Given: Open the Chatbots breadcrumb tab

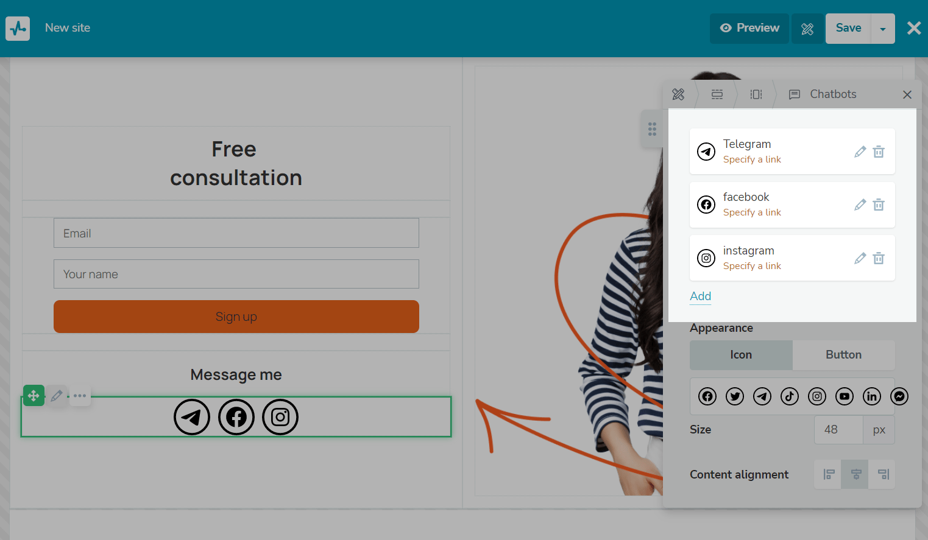Looking at the screenshot, I should (823, 94).
